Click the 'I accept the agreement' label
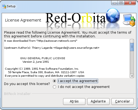This screenshot has height=110, width=138. 78,81
